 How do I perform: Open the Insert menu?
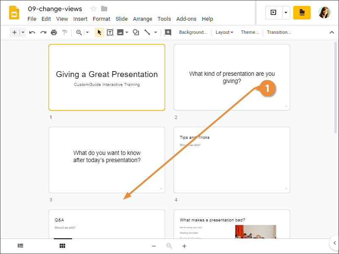(81, 19)
